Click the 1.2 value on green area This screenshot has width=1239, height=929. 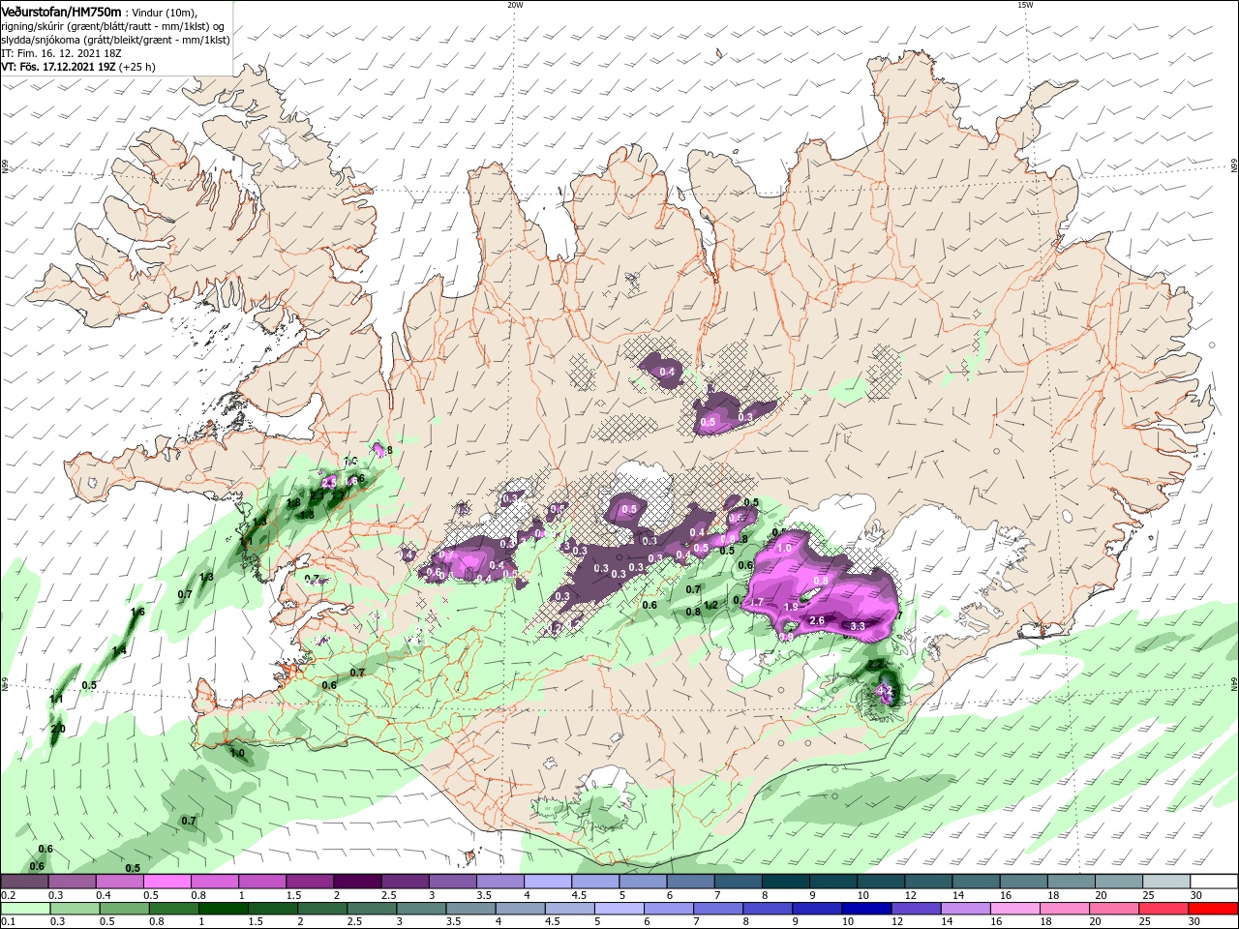tap(710, 605)
